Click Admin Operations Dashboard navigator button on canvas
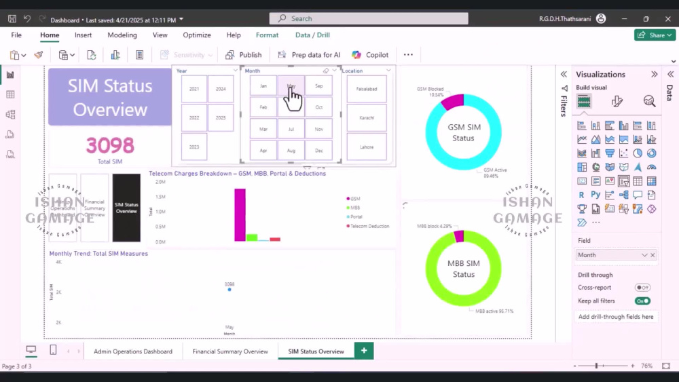The image size is (679, 382). 62,208
